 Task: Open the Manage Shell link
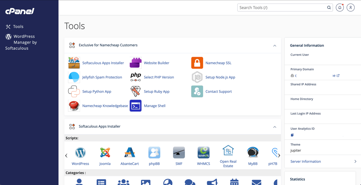click(x=155, y=106)
